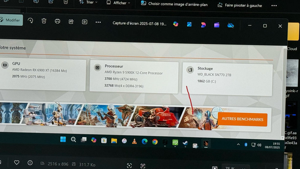Image resolution: width=300 pixels, height=169 pixels.
Task: Expand the Afficher view dropdown in File Explorer
Action: click(118, 3)
